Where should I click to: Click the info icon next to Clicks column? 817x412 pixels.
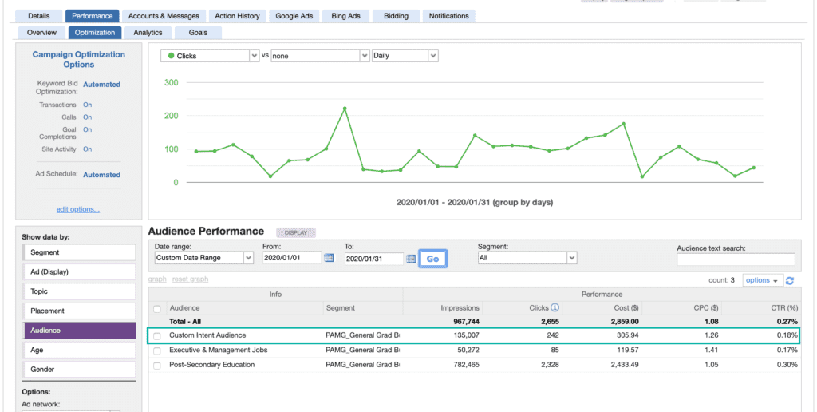coord(555,307)
